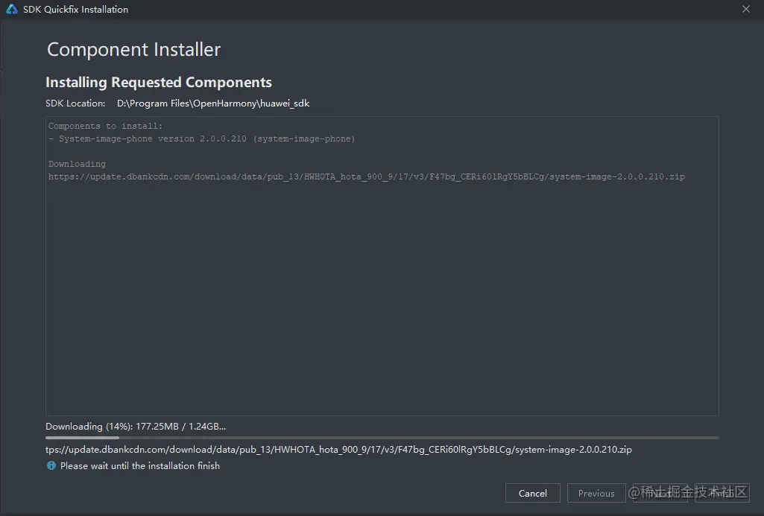764x516 pixels.
Task: Click the SDK Location path text
Action: tap(213, 103)
